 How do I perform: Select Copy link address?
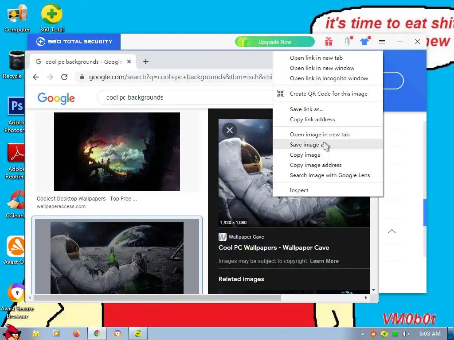(328, 120)
